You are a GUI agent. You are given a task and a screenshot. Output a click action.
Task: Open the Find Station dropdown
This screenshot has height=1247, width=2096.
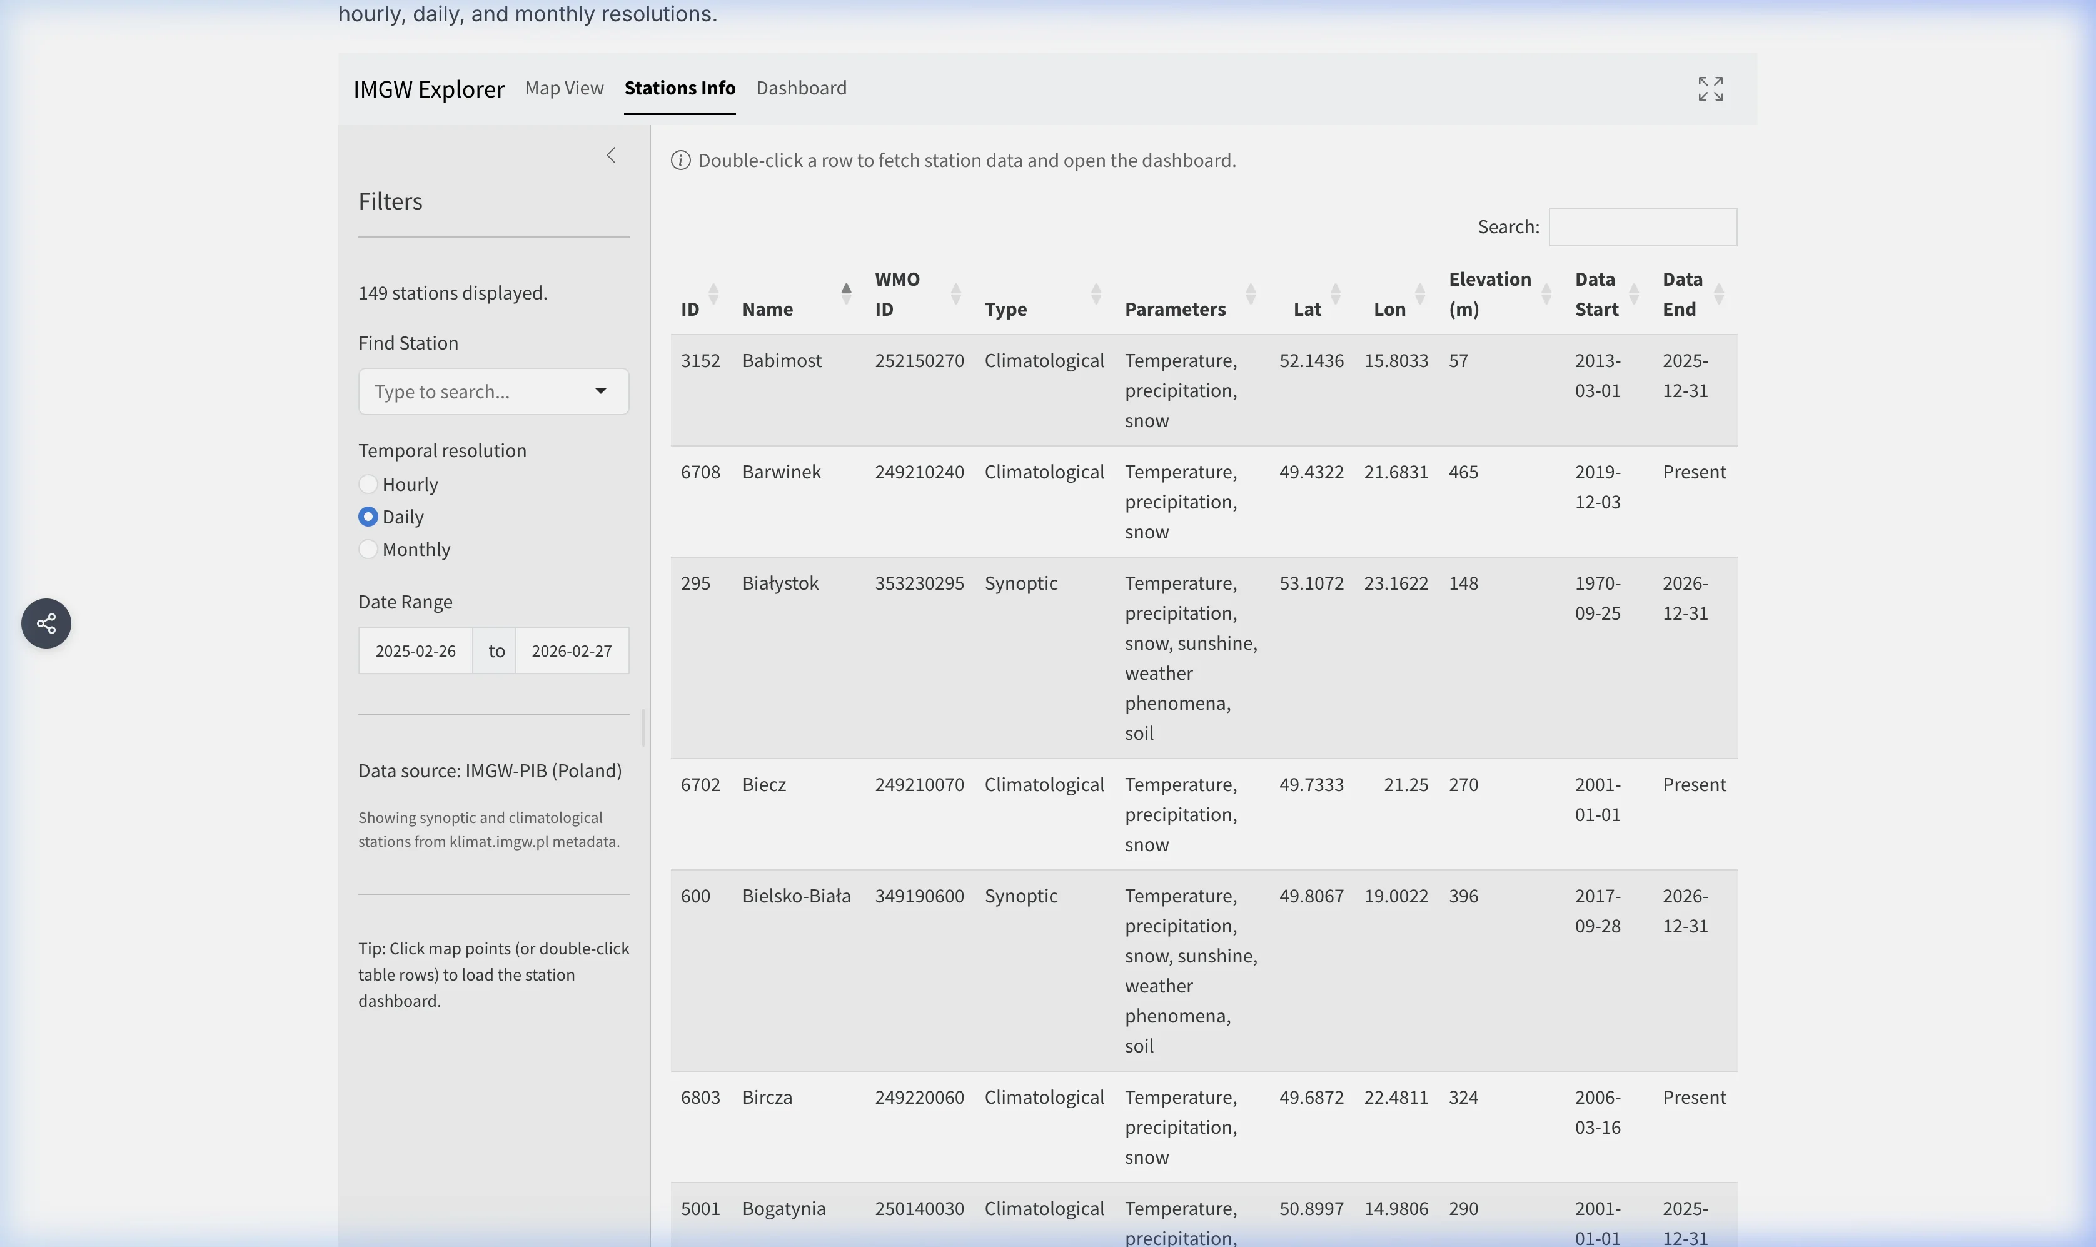pos(493,391)
